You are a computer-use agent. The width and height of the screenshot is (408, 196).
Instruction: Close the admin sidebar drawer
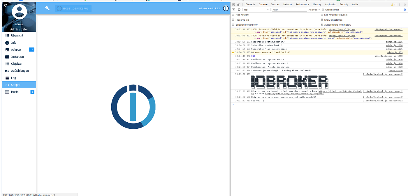[x=33, y=5]
